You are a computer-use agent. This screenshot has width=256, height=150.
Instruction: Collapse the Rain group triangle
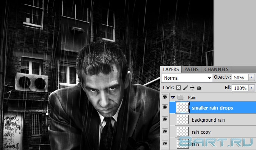pos(173,97)
